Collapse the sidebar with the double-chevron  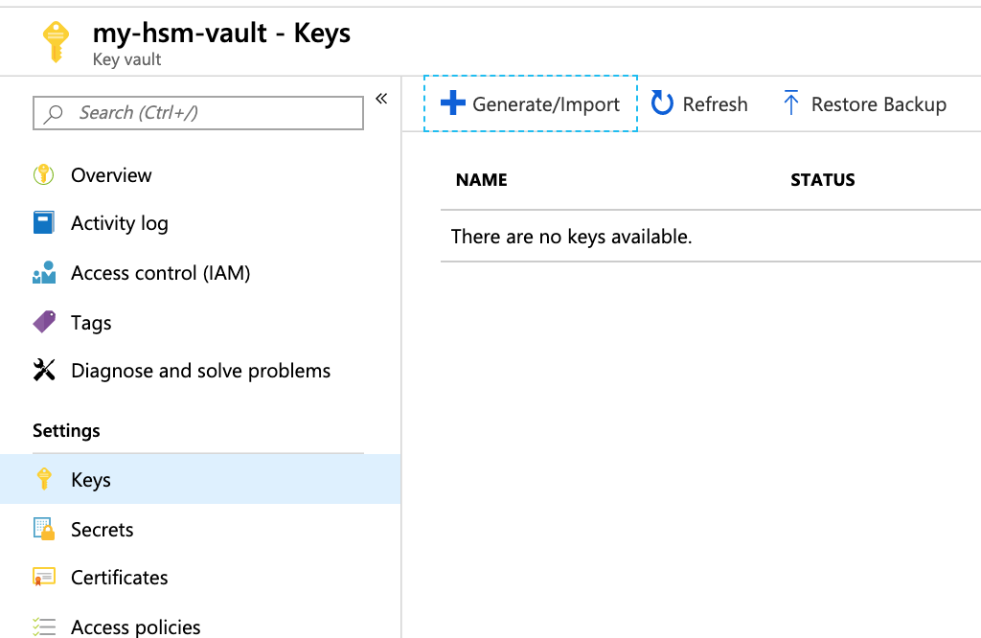[381, 99]
